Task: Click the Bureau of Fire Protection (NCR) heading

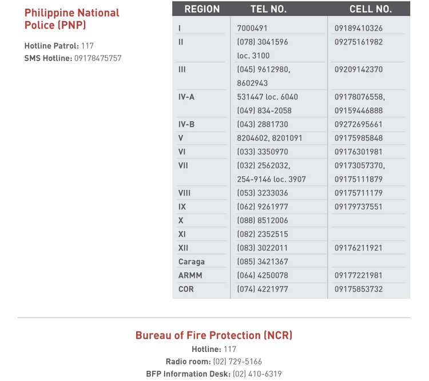Action: (214, 335)
